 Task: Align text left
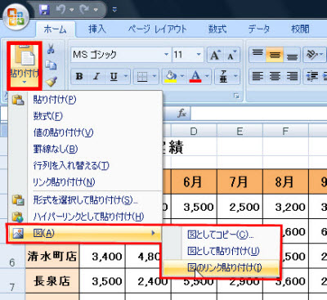tap(258, 76)
